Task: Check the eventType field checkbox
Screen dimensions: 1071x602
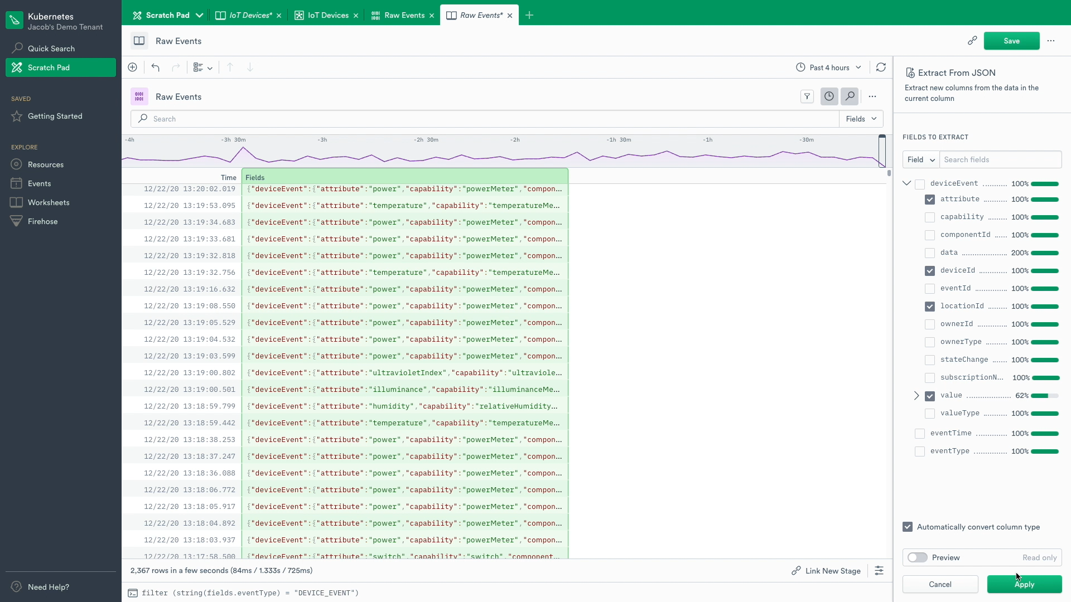Action: point(920,452)
